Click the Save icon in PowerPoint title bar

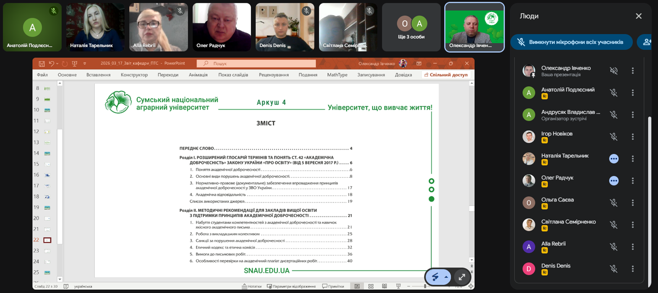(x=42, y=64)
